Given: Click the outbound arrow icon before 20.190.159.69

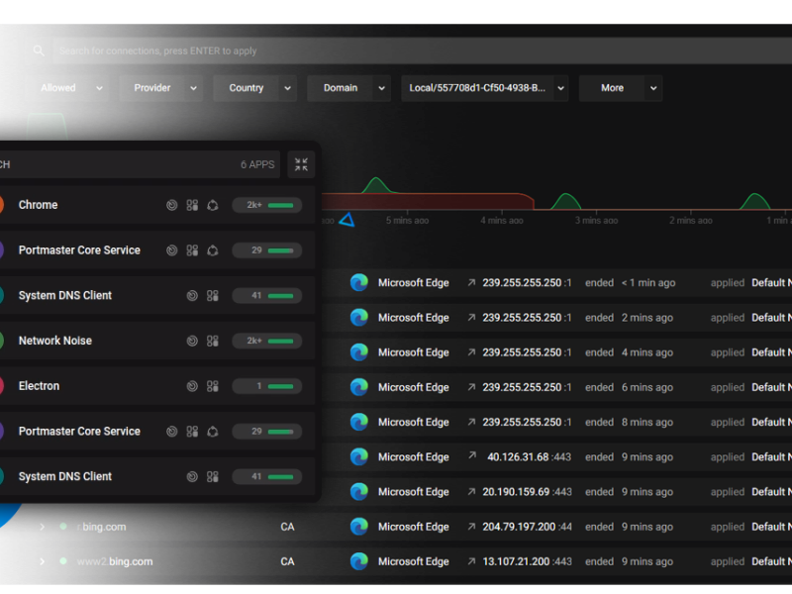Looking at the screenshot, I should coord(471,491).
